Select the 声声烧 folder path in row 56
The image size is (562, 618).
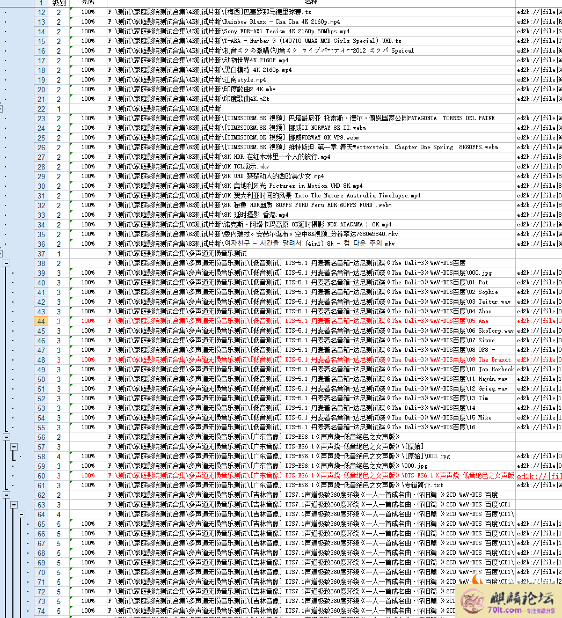(x=311, y=437)
